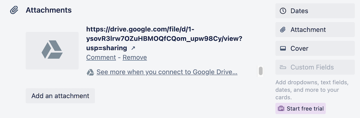Open the Dates sidebar option
Screen dimensions: 360x118
[315, 11]
